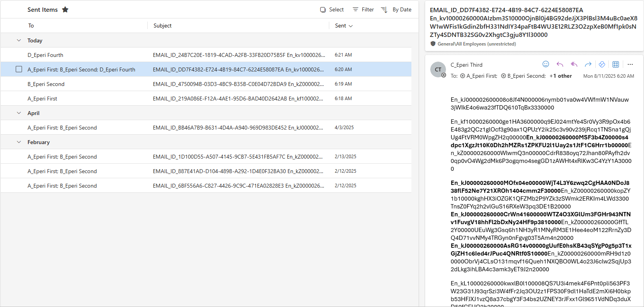Open the More actions ellipsis menu

coord(630,64)
